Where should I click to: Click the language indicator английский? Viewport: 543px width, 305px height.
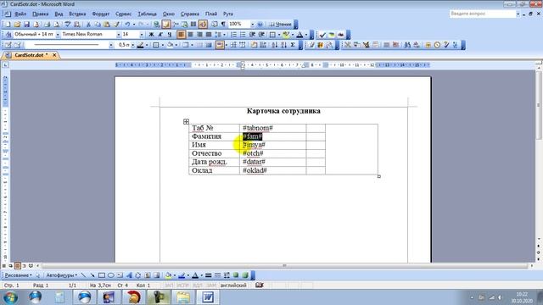click(x=233, y=286)
